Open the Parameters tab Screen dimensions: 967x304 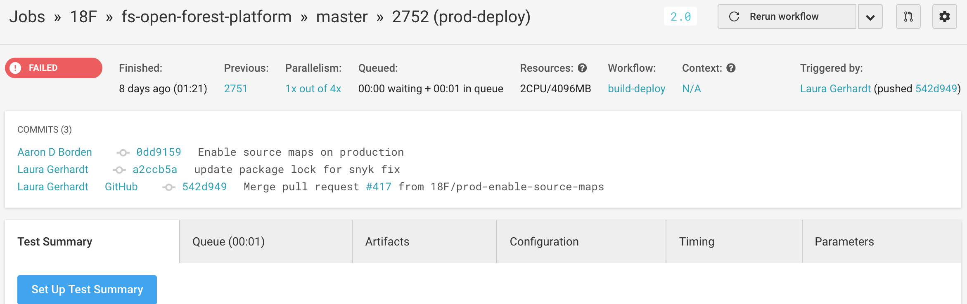882,241
